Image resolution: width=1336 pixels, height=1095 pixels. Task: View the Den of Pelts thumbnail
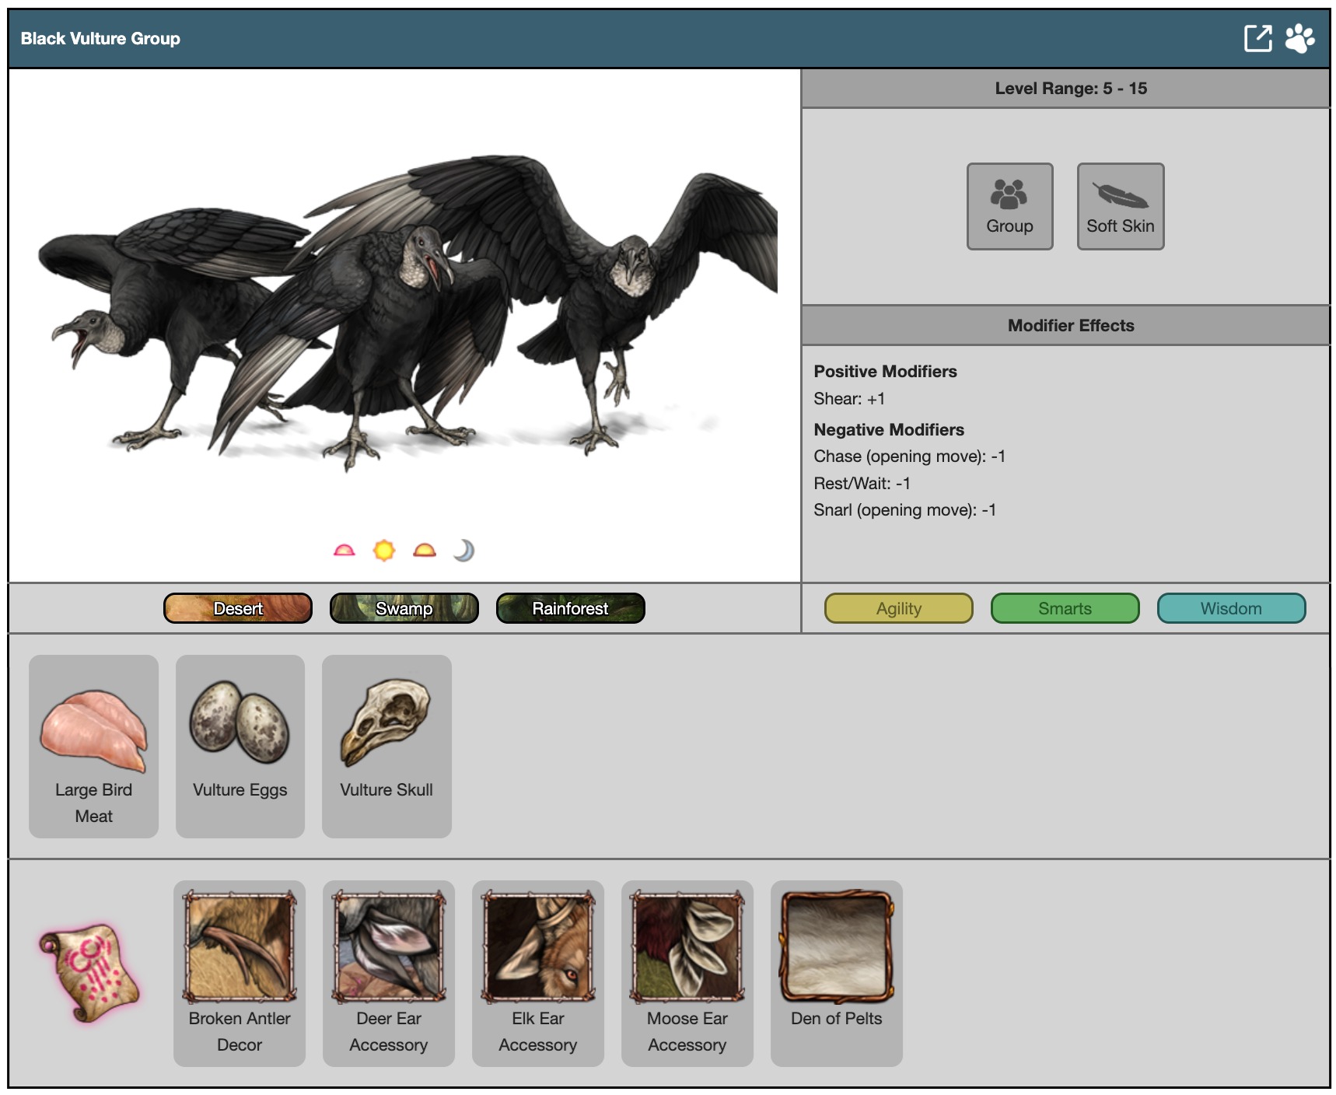tap(837, 946)
